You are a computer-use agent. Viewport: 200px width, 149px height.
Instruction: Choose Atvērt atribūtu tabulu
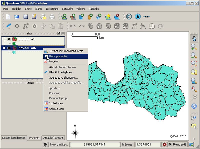pos(66,67)
